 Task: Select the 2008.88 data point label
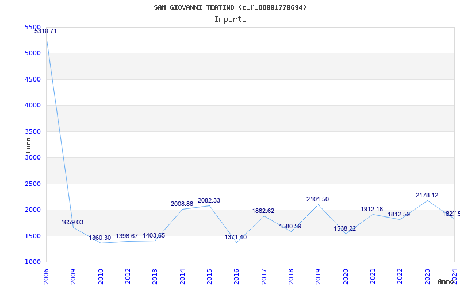(182, 204)
